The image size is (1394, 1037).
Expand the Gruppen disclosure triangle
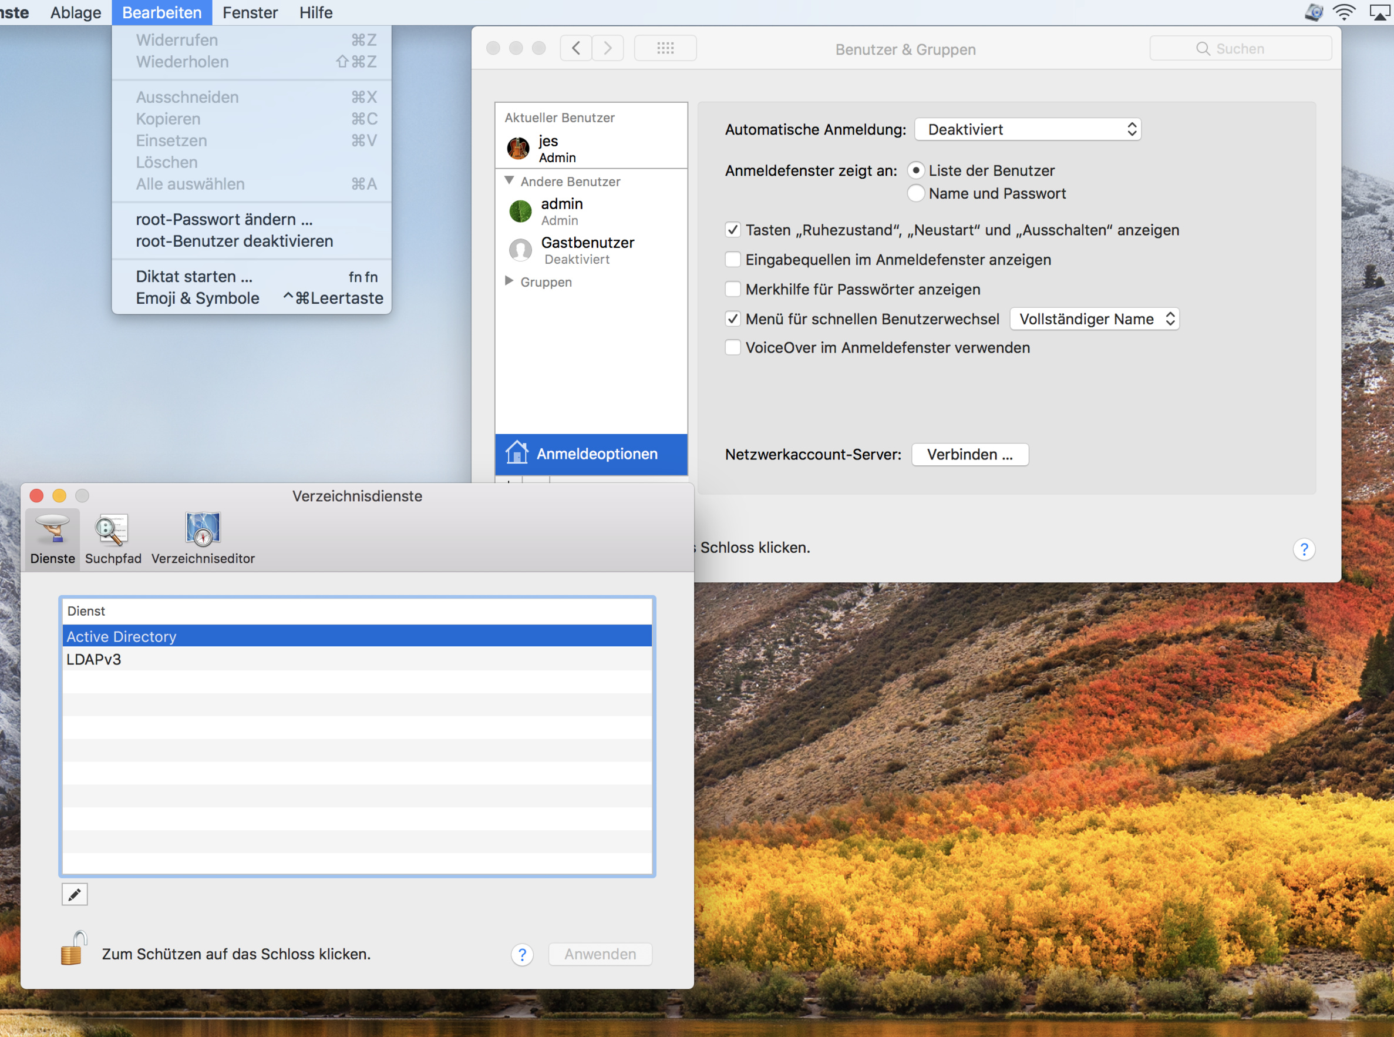510,281
